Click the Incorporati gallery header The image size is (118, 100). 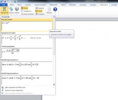point(27,17)
